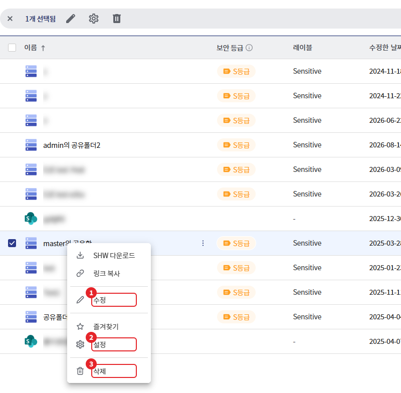Image resolution: width=401 pixels, height=393 pixels.
Task: Click Sensitive label in the master row
Action: point(307,243)
